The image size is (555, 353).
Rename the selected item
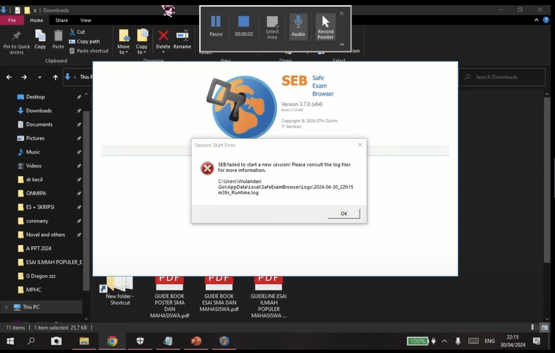click(x=182, y=39)
